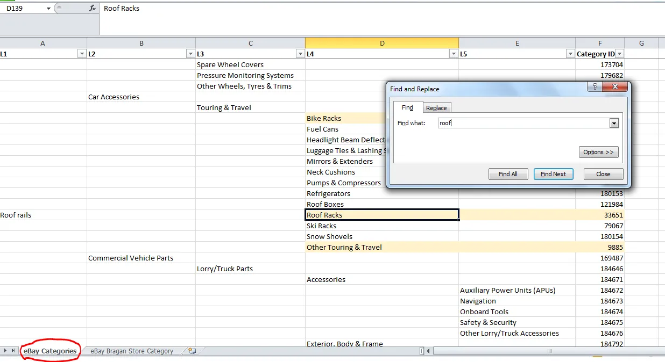665x362 pixels.
Task: Open the L2 column filter dropdown
Action: (x=190, y=54)
